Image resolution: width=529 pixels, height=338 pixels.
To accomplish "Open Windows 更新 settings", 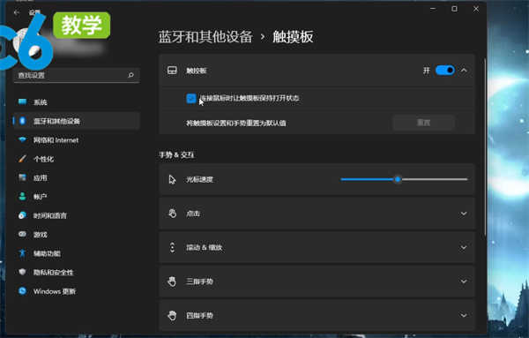I will pos(76,291).
